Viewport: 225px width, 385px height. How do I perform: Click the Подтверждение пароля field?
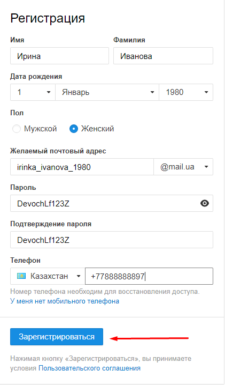click(112, 240)
